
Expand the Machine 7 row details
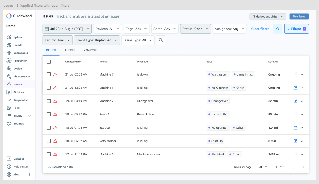coord(302,74)
